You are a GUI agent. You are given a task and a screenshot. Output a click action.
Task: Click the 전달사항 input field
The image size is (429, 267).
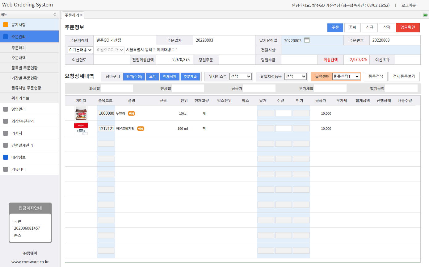click(x=351, y=50)
